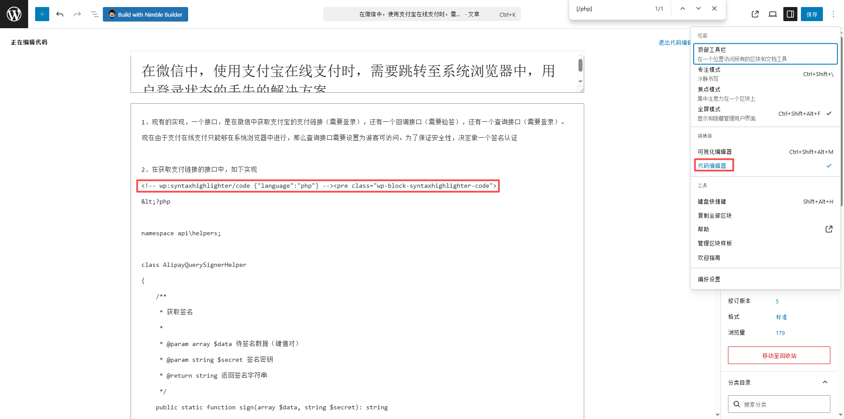
Task: Click the find bar search field
Action: coord(611,9)
